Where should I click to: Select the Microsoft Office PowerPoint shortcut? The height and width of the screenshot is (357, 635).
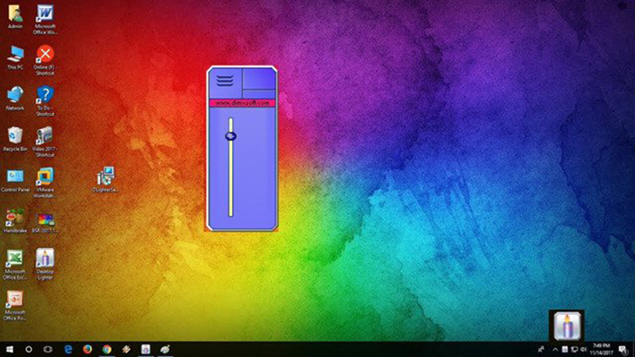pos(15,306)
